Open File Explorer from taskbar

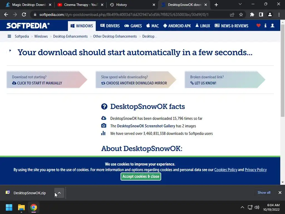pyautogui.click(x=21, y=207)
